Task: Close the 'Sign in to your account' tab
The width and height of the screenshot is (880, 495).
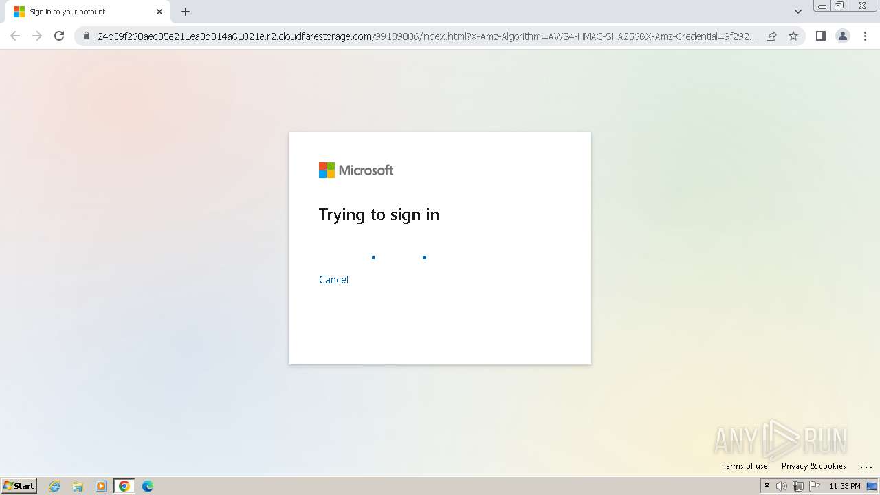Action: coord(159,12)
